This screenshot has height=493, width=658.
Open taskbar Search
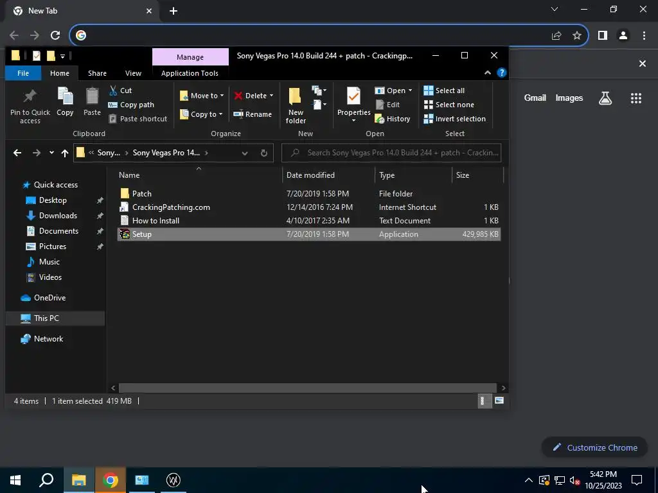coord(46,480)
